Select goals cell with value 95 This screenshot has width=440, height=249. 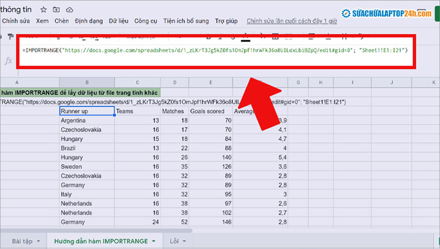click(x=211, y=195)
